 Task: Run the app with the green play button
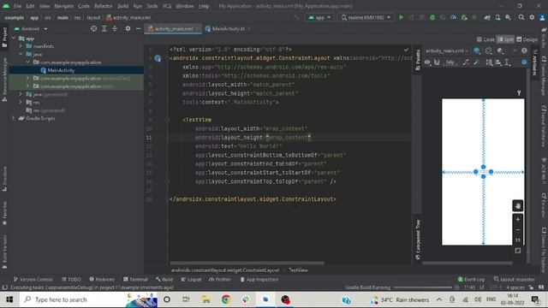click(x=402, y=17)
